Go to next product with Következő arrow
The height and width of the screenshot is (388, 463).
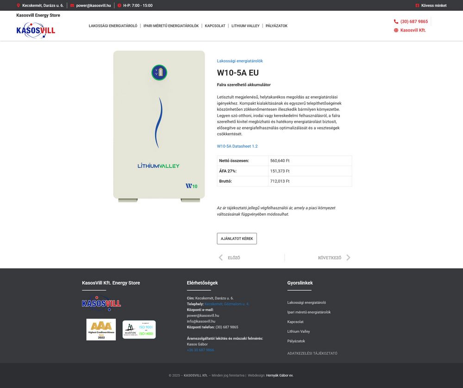pyautogui.click(x=348, y=258)
